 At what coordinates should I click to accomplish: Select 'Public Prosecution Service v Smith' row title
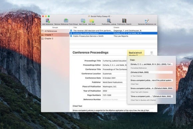point(88,36)
